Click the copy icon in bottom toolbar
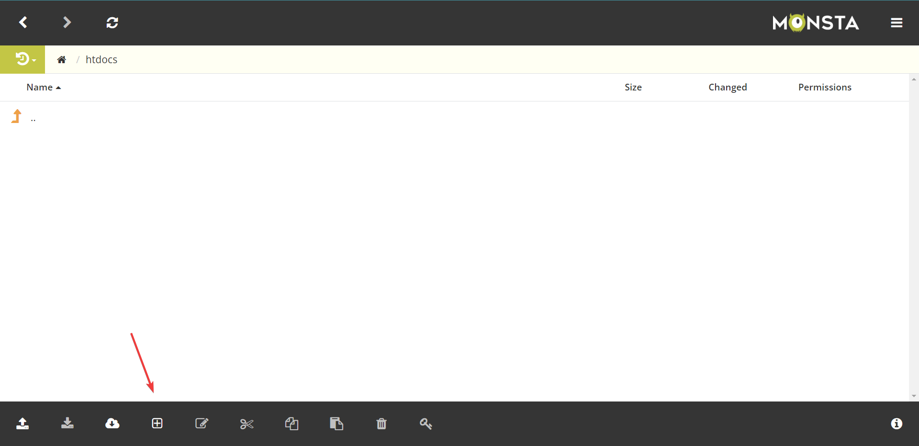Screen dimensions: 919x446 (291, 424)
